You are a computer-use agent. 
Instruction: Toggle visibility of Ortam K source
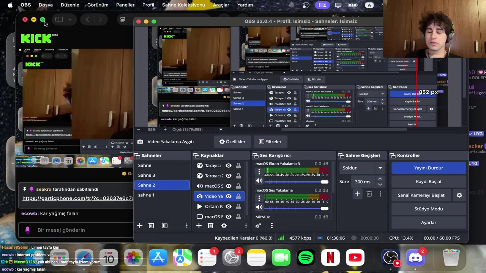(229, 207)
